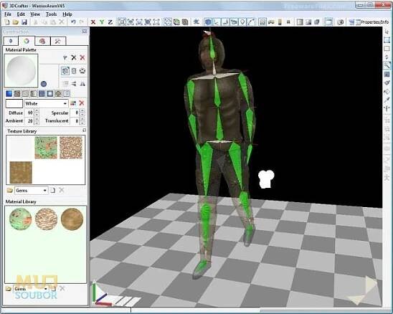Click the large white material preview sphere
The width and height of the screenshot is (393, 314).
[21, 71]
